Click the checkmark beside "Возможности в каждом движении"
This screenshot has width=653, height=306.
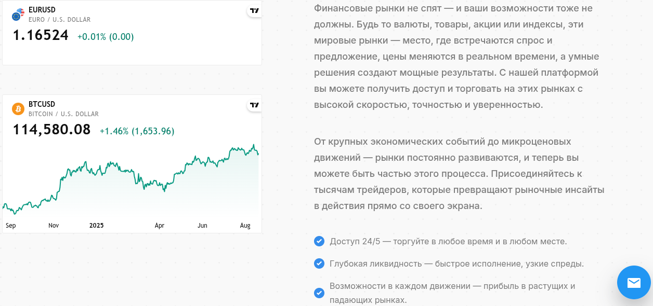coord(319,293)
